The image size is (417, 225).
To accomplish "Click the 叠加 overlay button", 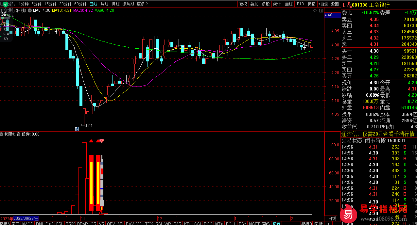I will (x=254, y=4).
